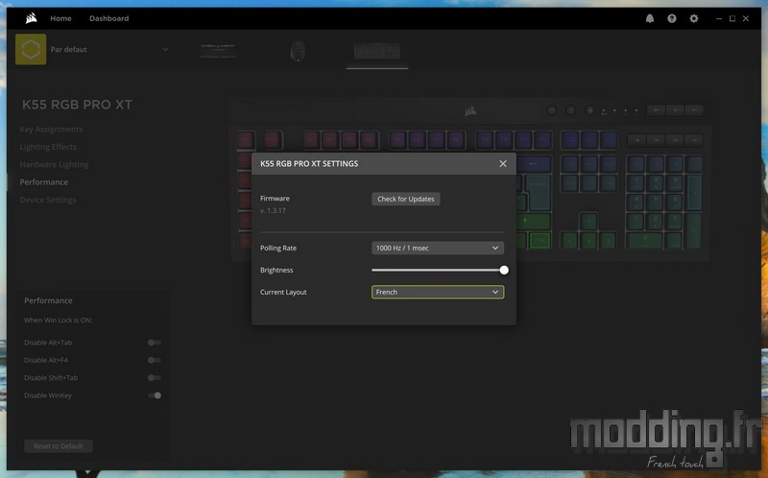Viewport: 768px width, 478px height.
Task: Open Key Assignments section
Action: [51, 130]
